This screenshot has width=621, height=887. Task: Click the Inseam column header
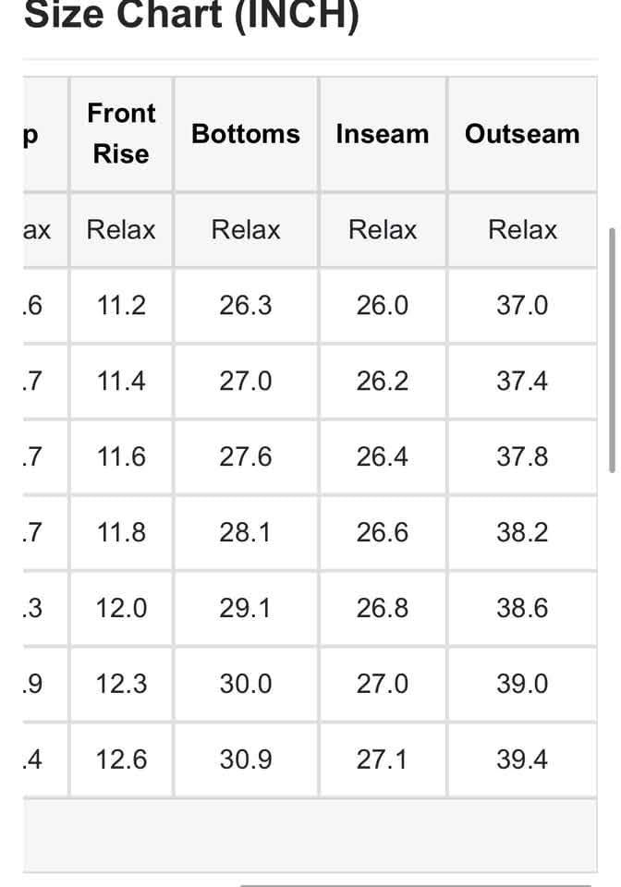[x=383, y=134]
